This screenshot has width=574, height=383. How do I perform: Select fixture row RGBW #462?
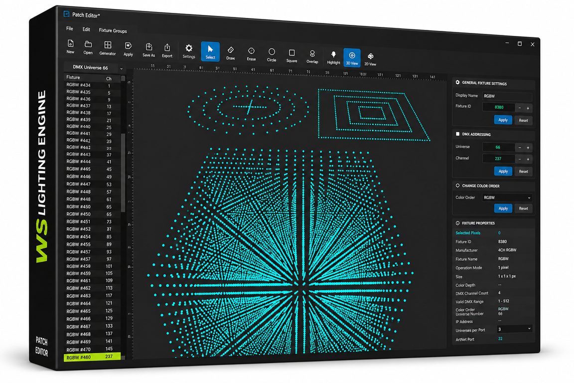click(x=92, y=288)
